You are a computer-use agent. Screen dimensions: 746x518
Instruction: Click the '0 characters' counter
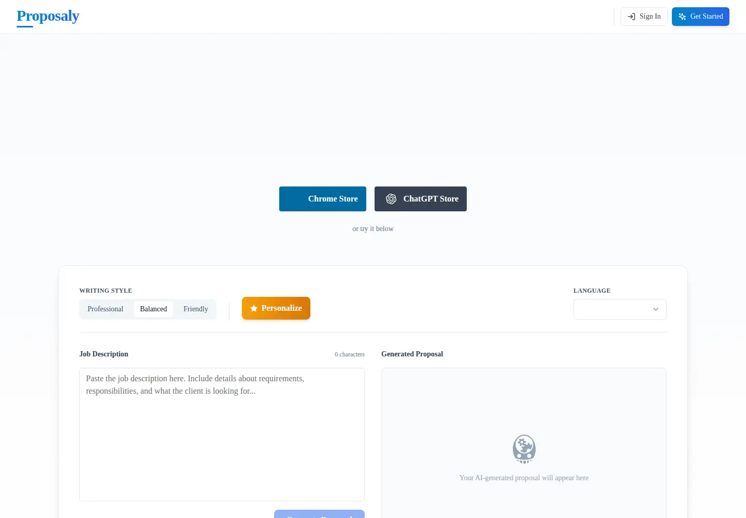point(350,354)
